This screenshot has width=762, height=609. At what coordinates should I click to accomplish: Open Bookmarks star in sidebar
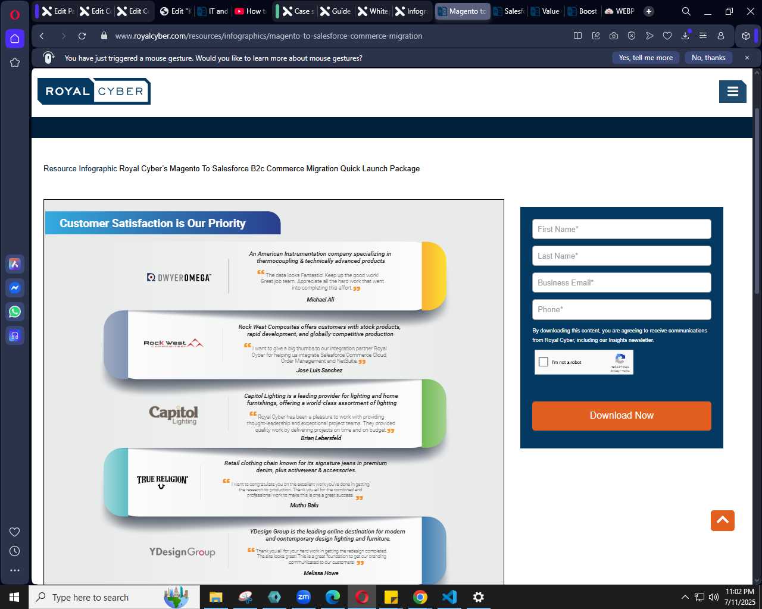click(15, 62)
